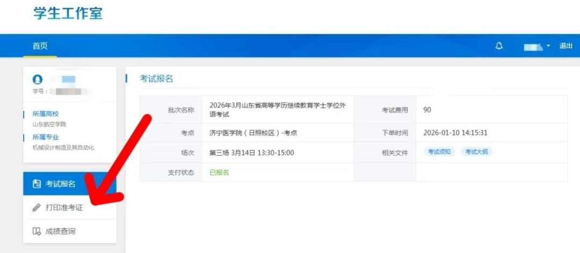Click the exam fee value 90
Screen dimensions: 580x253
[427, 110]
